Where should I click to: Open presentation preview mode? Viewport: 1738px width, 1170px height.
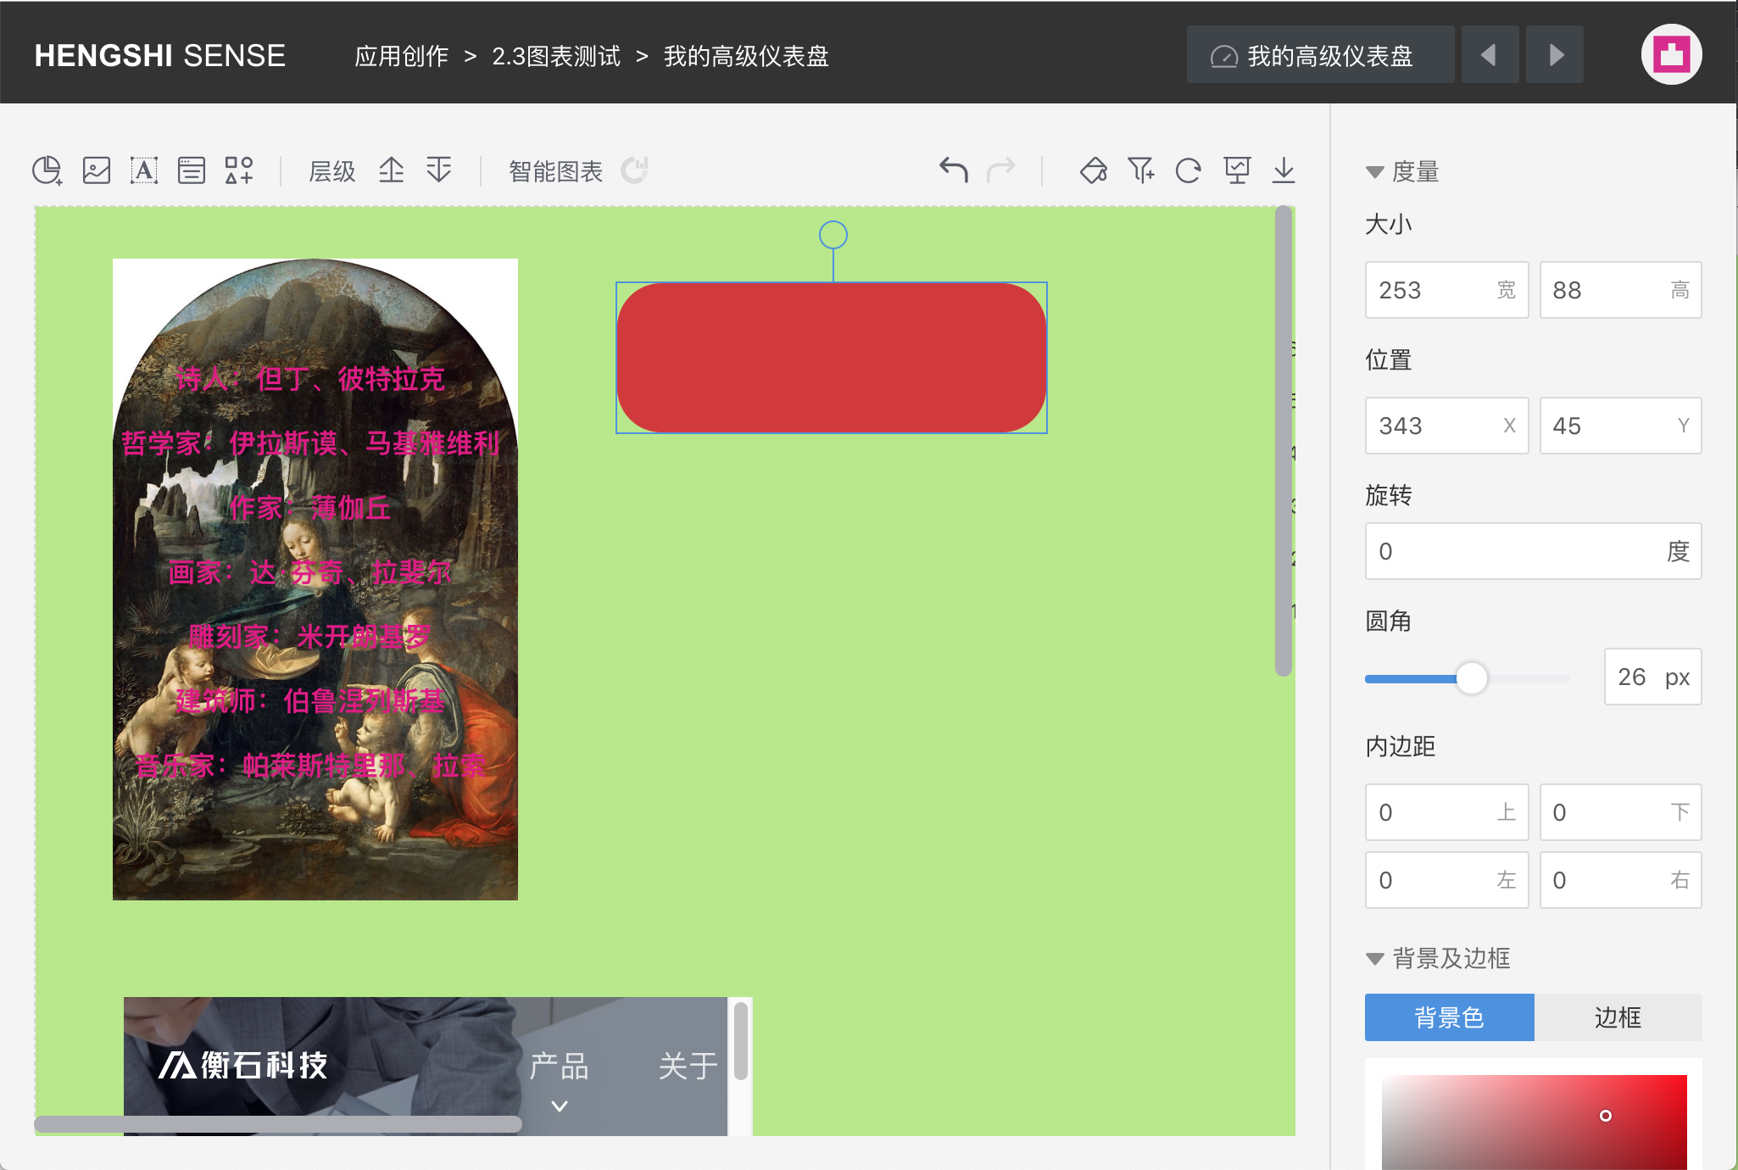pyautogui.click(x=1237, y=170)
